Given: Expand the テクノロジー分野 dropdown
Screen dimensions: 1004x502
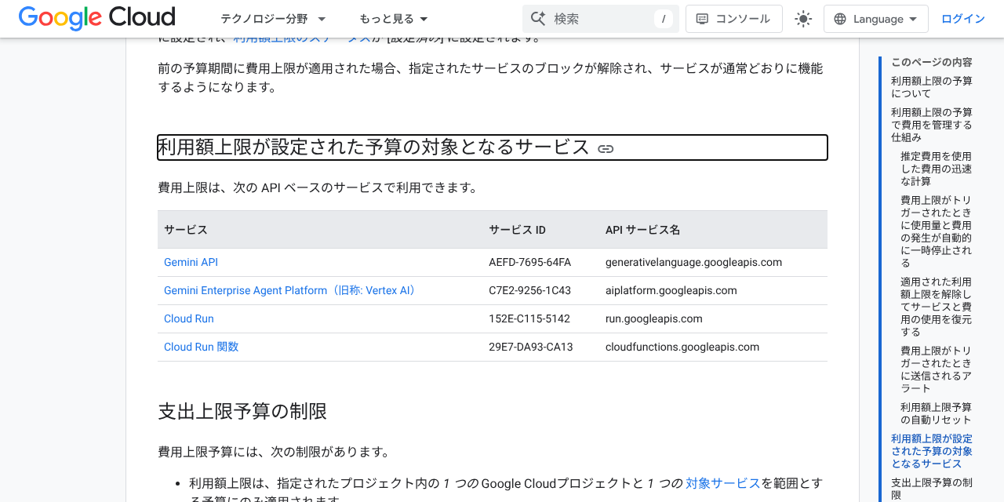Looking at the screenshot, I should 273,19.
